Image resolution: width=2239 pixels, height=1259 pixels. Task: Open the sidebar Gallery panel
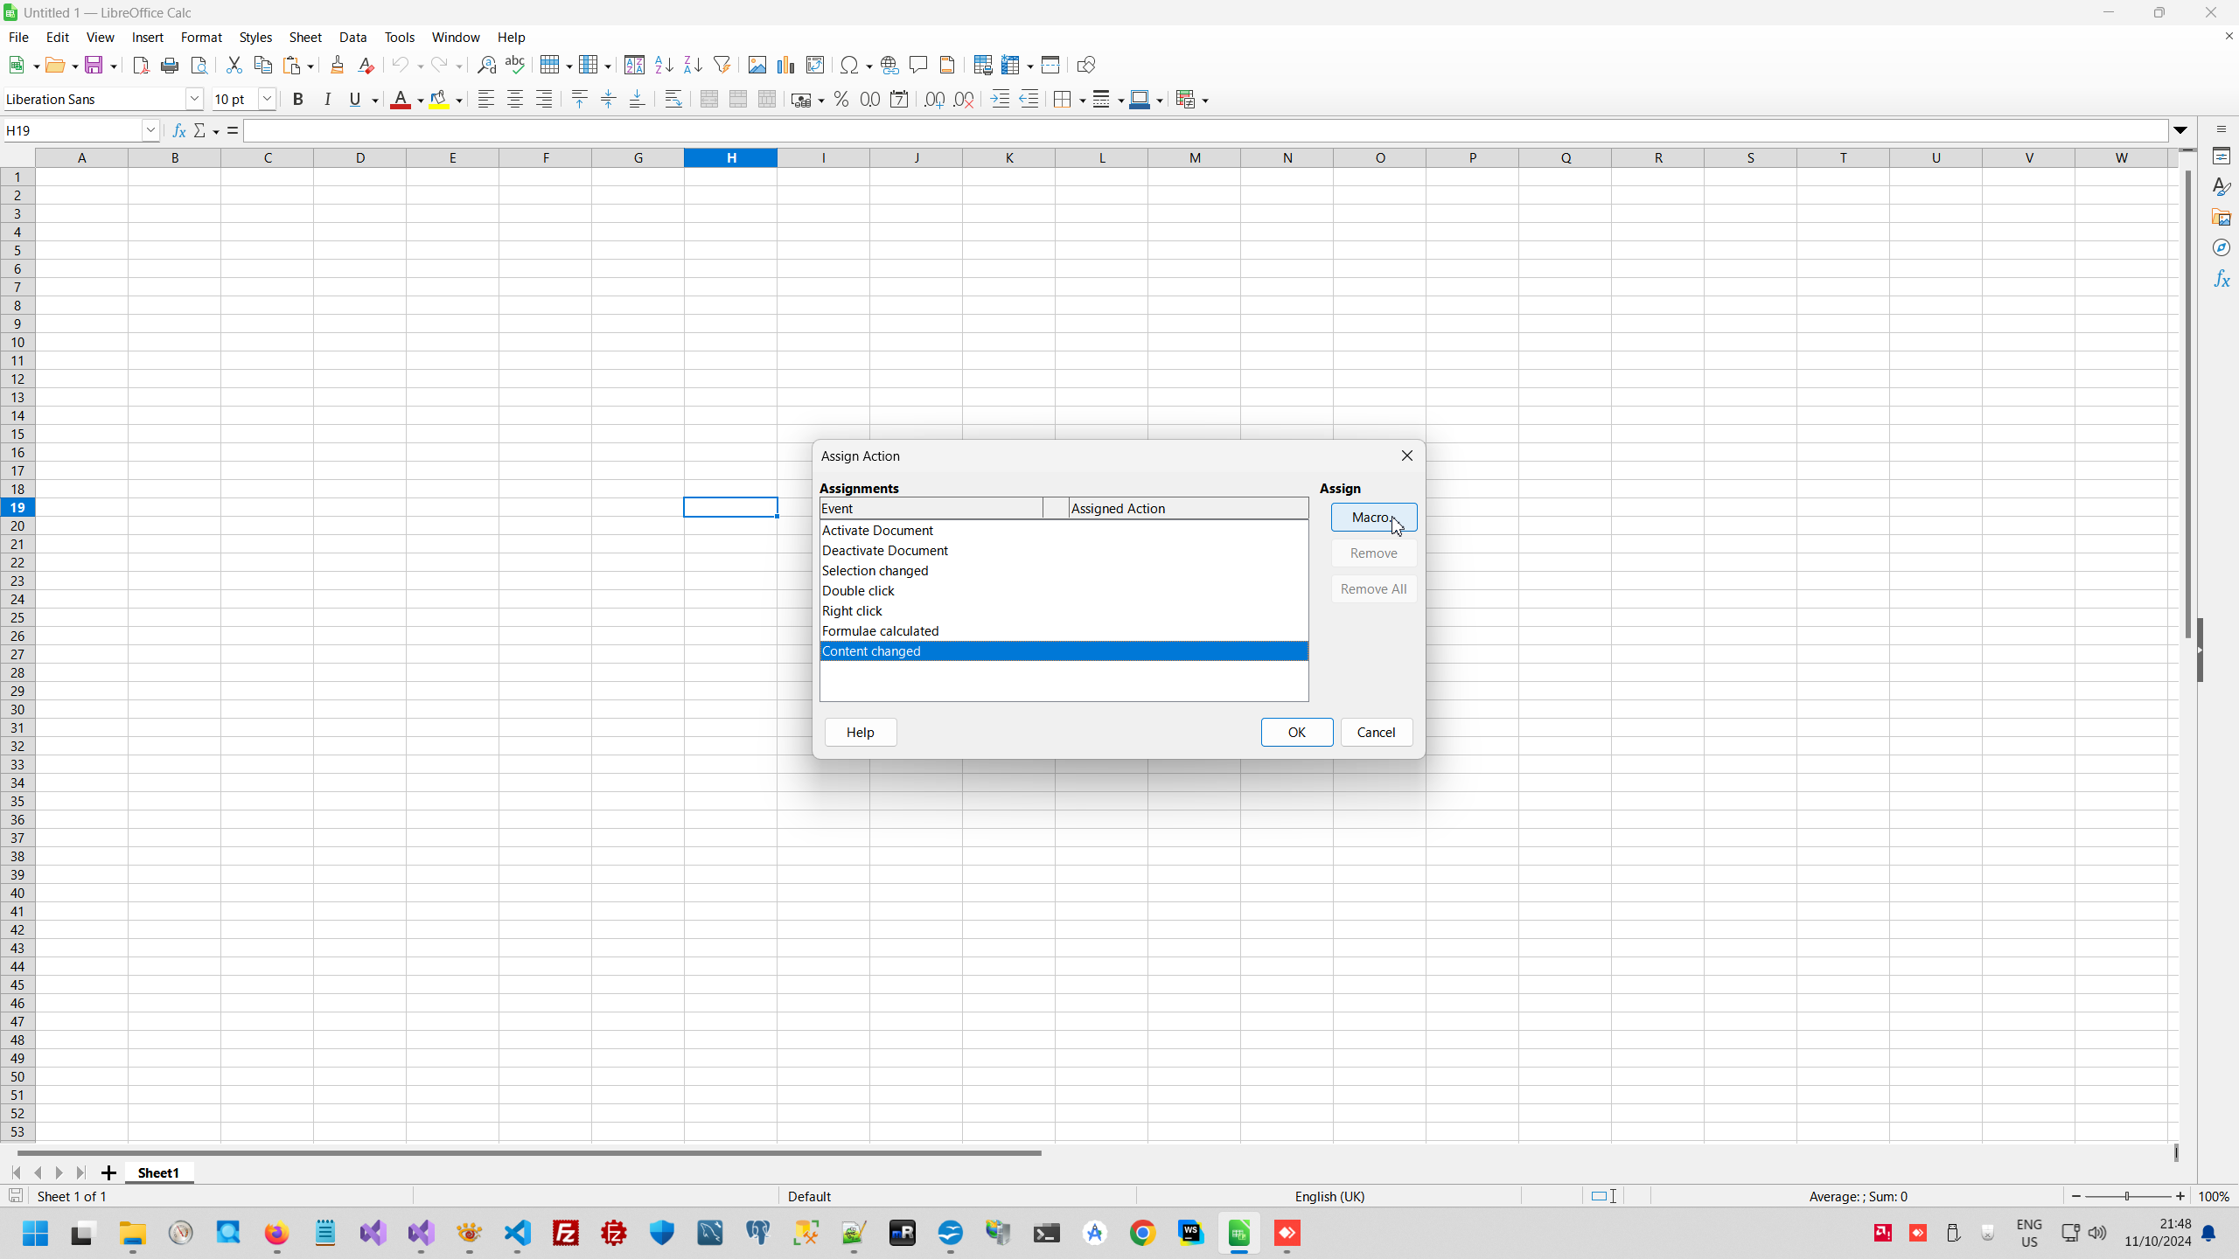[2222, 218]
